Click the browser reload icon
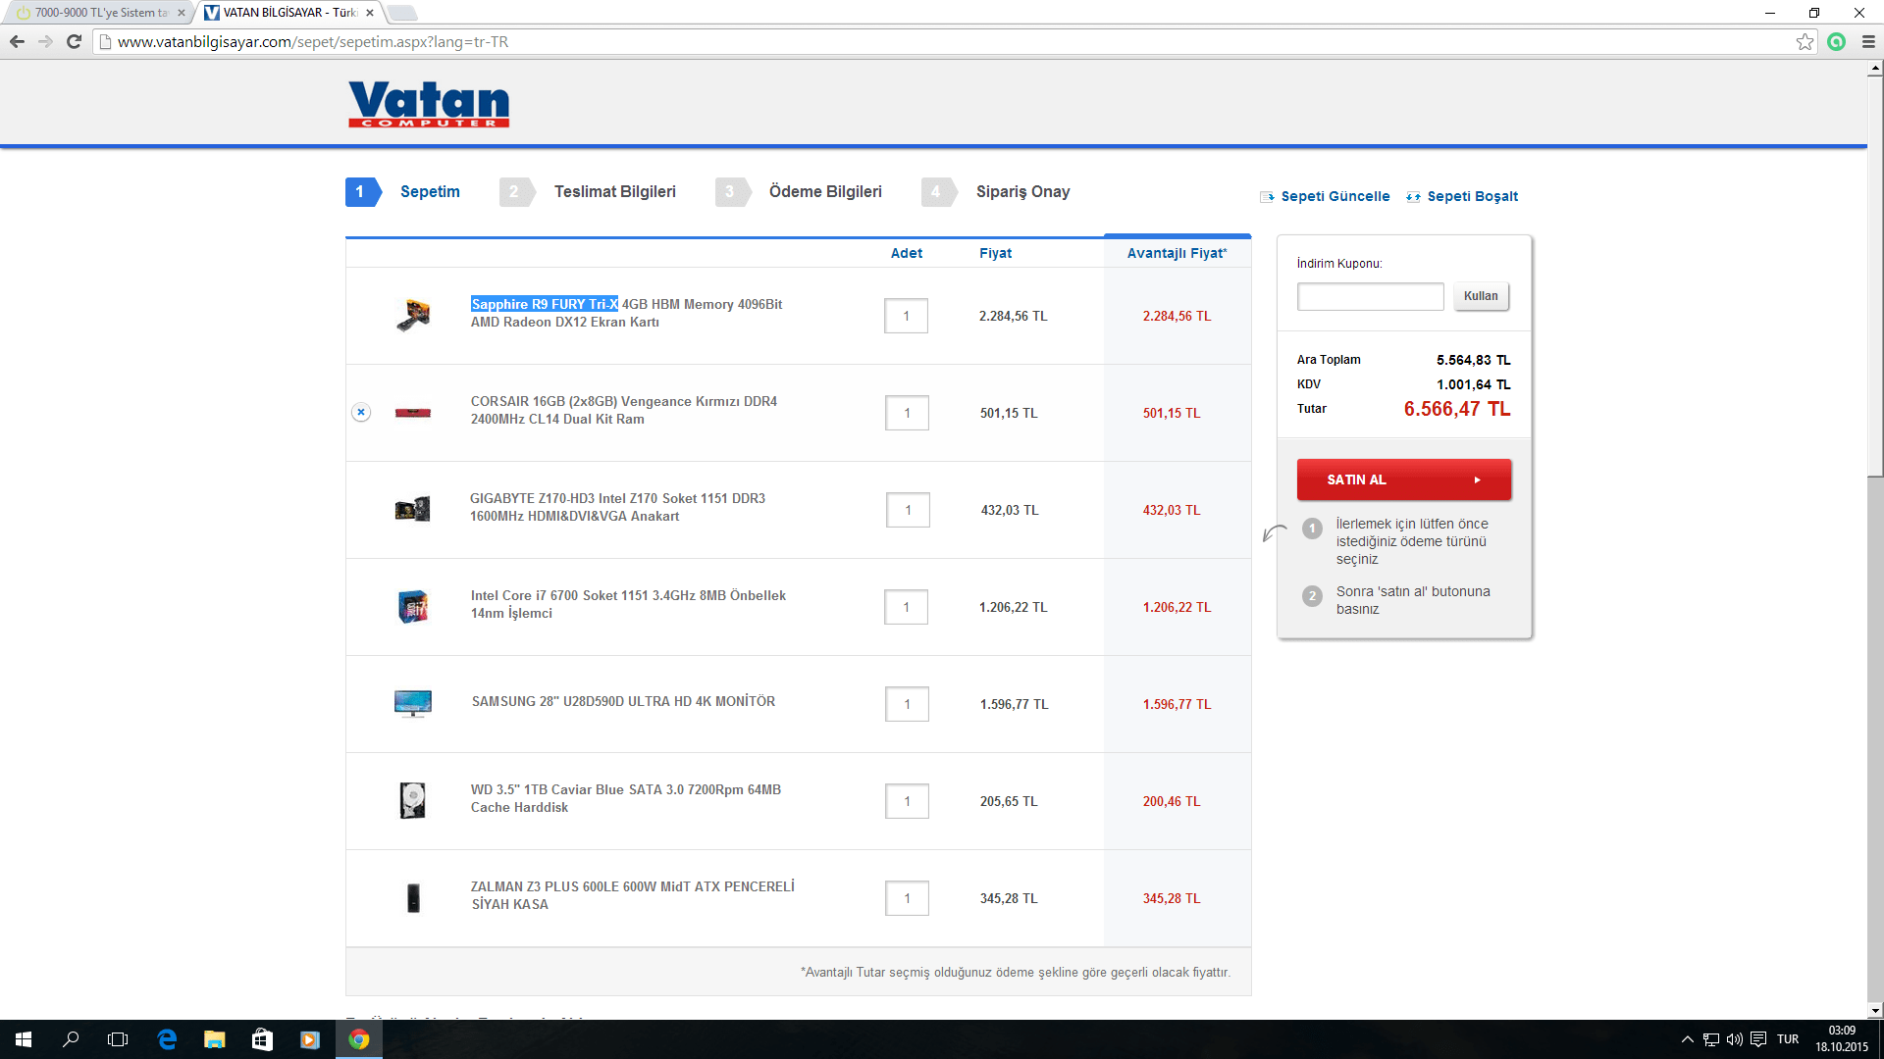1884x1059 pixels. (x=74, y=41)
